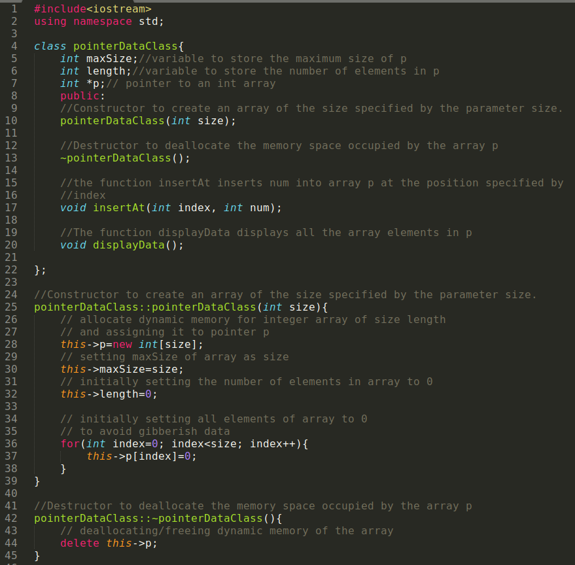Click 'pointerDataClass::pointerDataClass(int size){' definition line
The width and height of the screenshot is (575, 565).
coord(181,307)
